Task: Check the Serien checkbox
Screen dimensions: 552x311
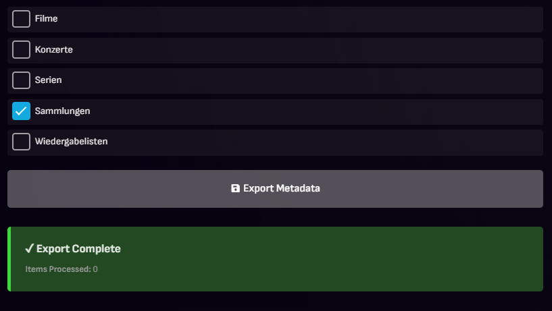Action: (21, 80)
